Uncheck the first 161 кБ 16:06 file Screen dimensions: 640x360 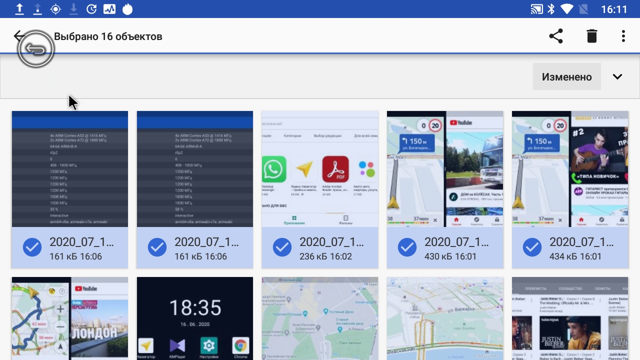(x=32, y=247)
